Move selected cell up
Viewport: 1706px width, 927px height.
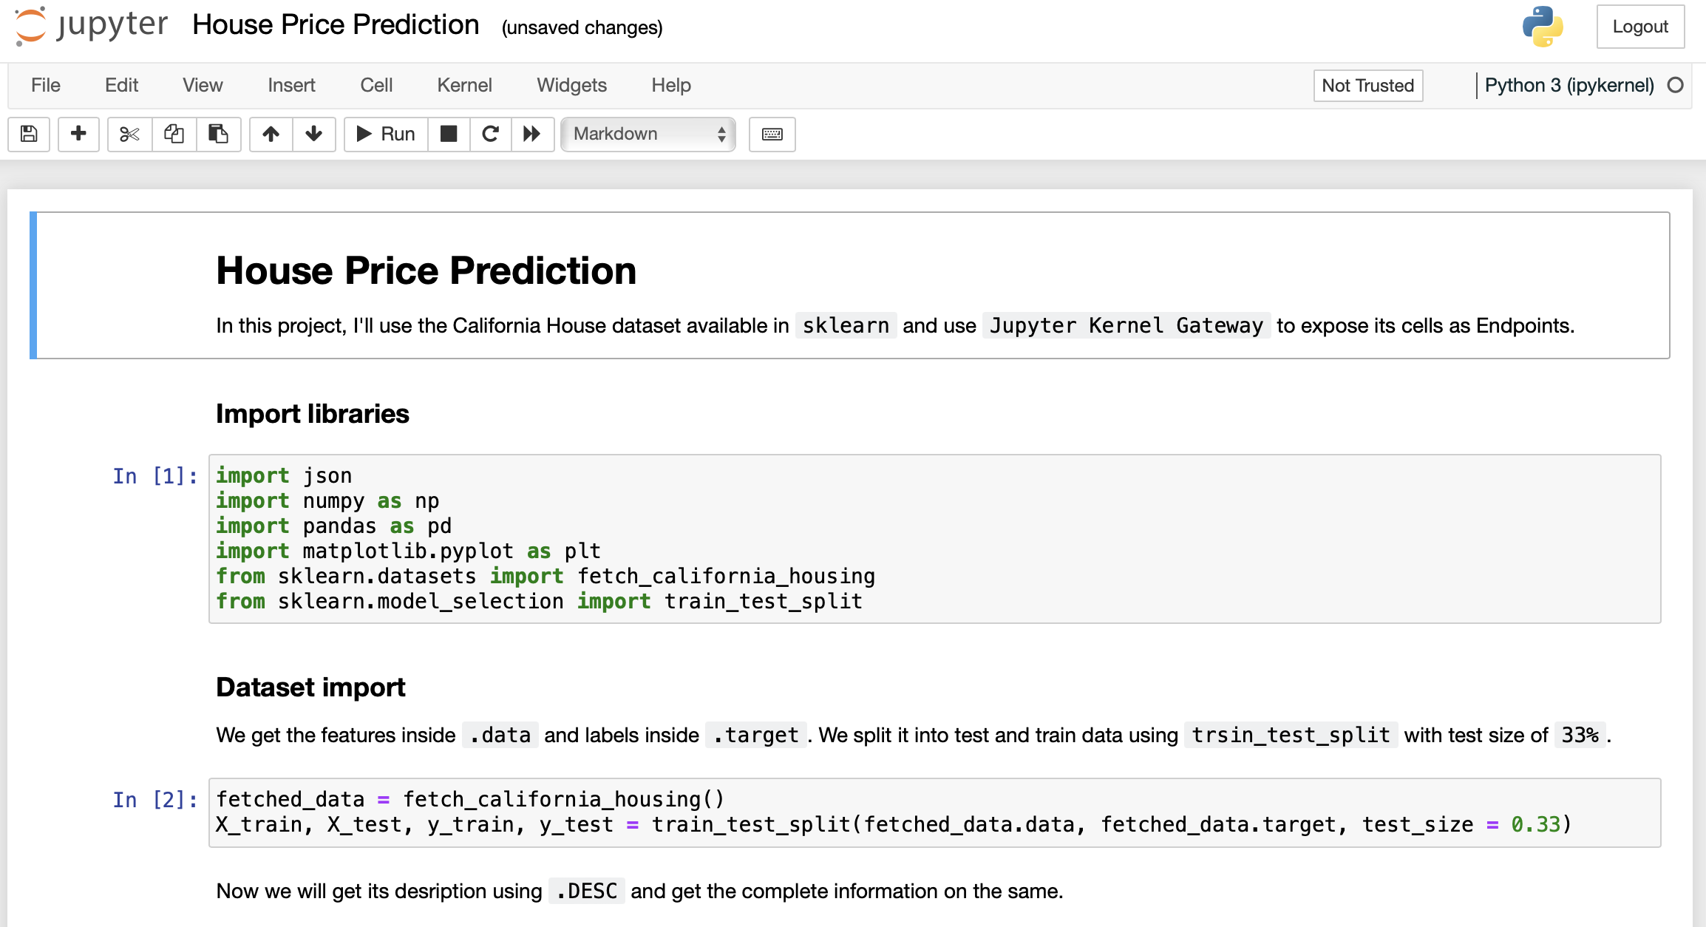[271, 135]
